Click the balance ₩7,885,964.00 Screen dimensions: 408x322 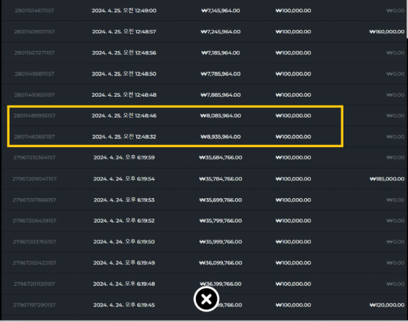220,95
